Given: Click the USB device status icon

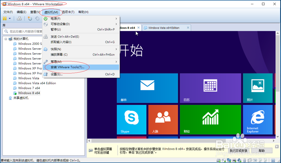Looking at the screenshot, I should (x=244, y=160).
